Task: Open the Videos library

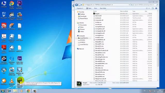Action: [82, 32]
